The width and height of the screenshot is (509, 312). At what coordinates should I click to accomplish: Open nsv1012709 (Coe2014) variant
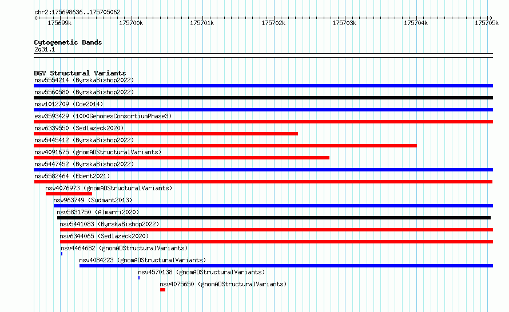(x=69, y=104)
